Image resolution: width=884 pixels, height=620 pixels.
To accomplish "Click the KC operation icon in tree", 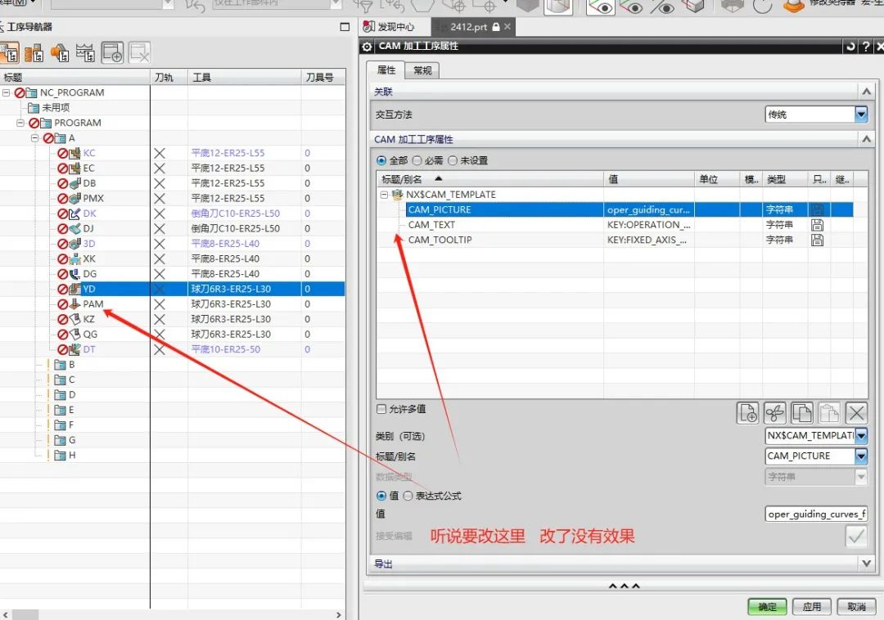I will (74, 153).
